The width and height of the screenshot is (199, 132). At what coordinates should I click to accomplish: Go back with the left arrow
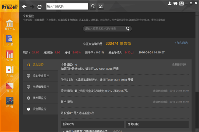tap(24, 7)
